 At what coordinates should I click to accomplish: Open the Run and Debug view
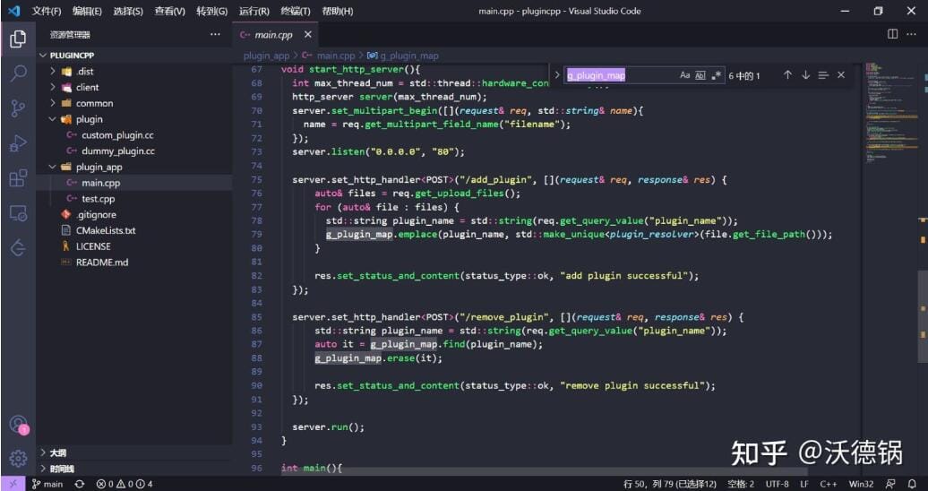tap(18, 143)
